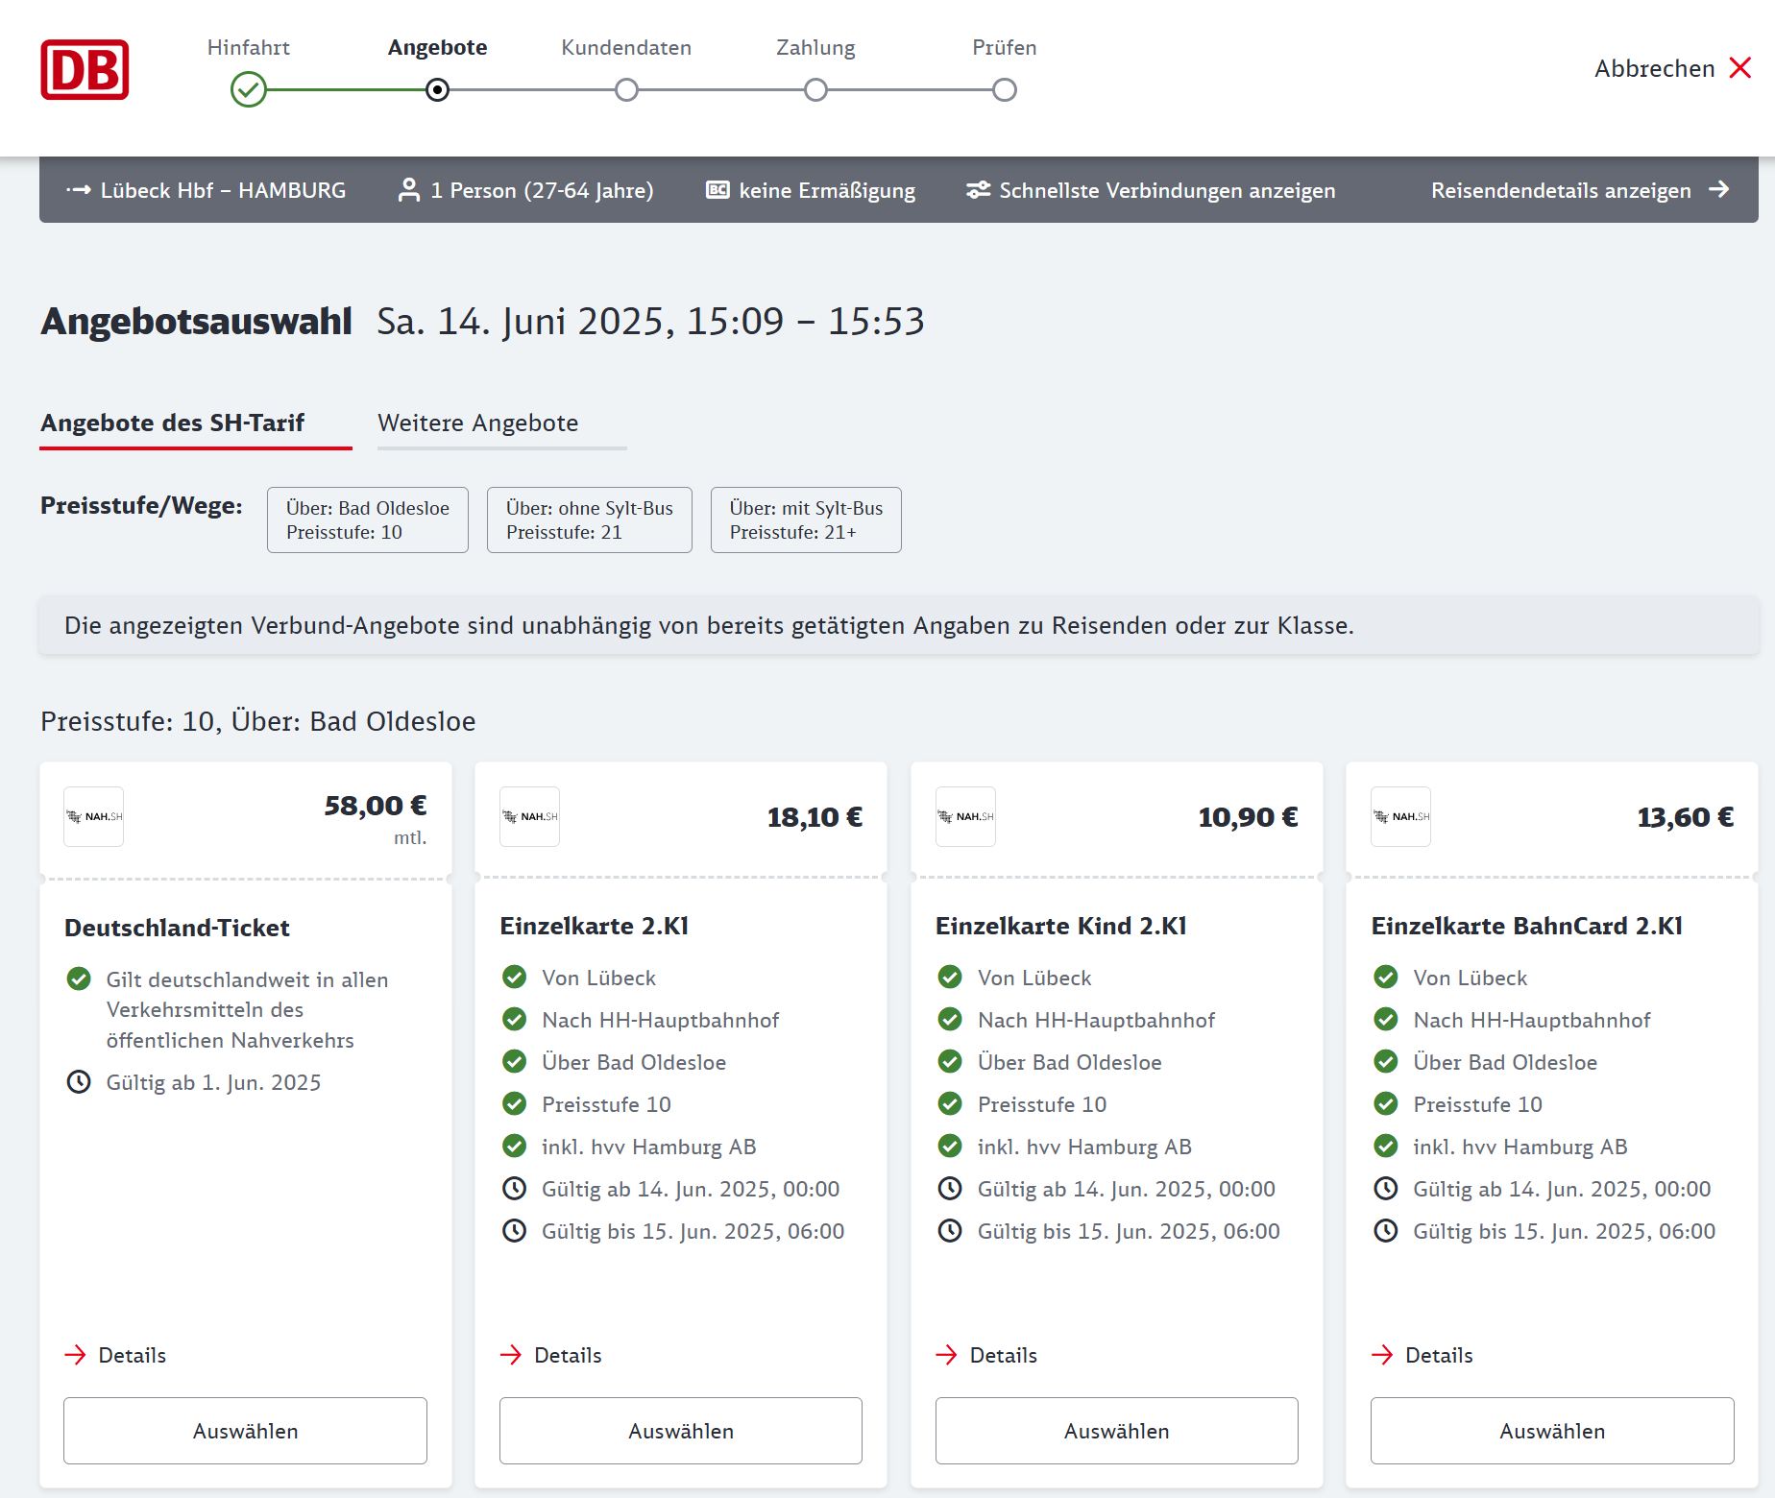This screenshot has height=1498, width=1775.
Task: Click the BahnCard icon beside keine Ermäßigung
Action: point(717,190)
